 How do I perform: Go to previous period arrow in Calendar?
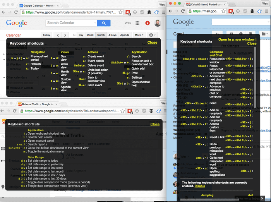pyautogui.click(x=58, y=35)
